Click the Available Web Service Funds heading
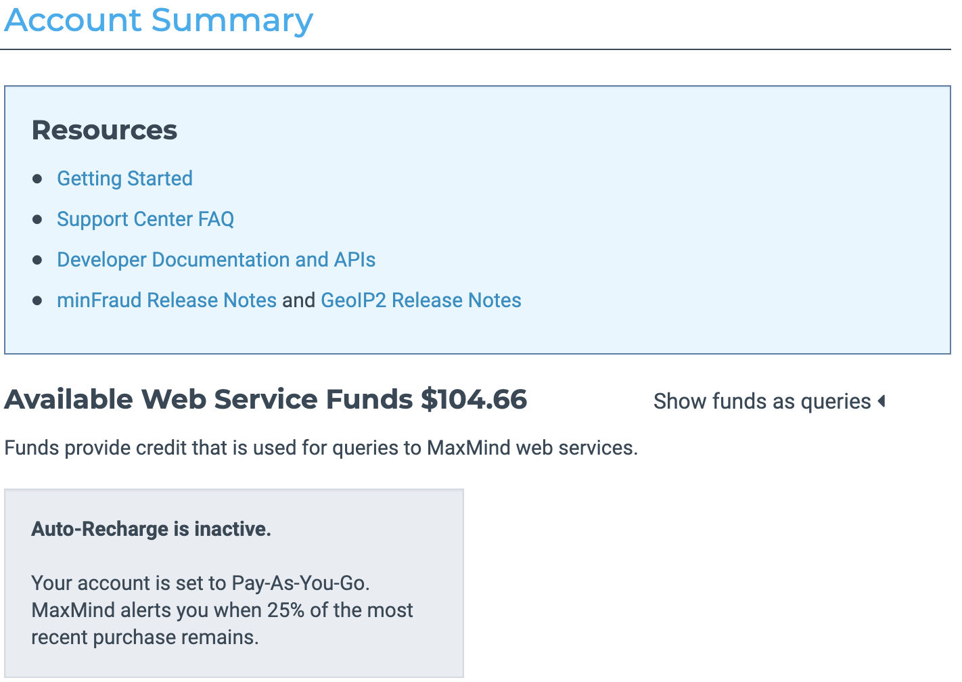Viewport: 962px width, 682px height. pyautogui.click(x=208, y=399)
